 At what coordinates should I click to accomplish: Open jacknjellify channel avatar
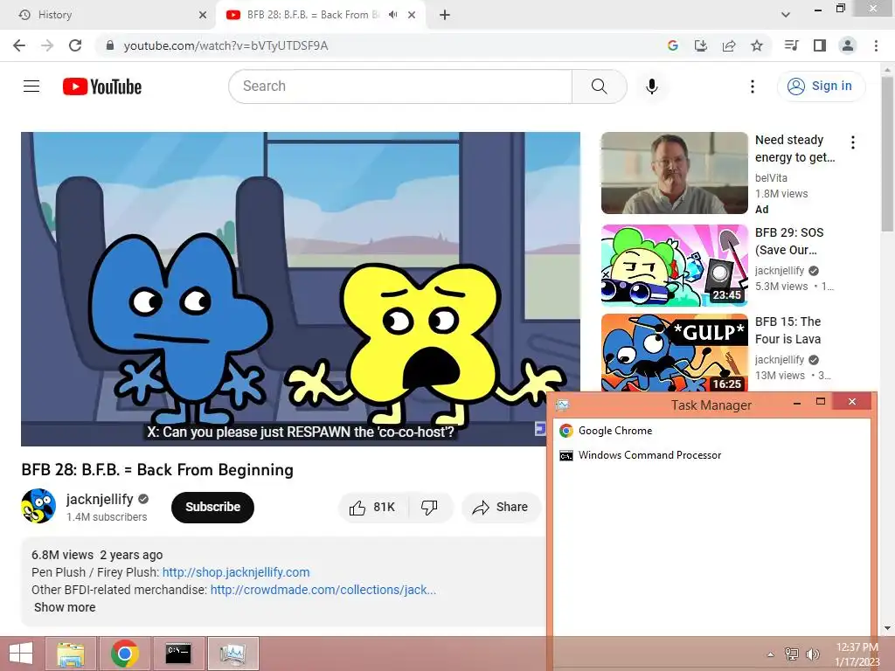click(x=38, y=506)
